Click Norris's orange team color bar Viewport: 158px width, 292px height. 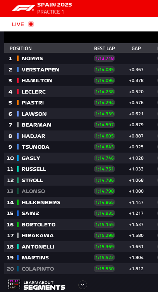tap(18, 58)
